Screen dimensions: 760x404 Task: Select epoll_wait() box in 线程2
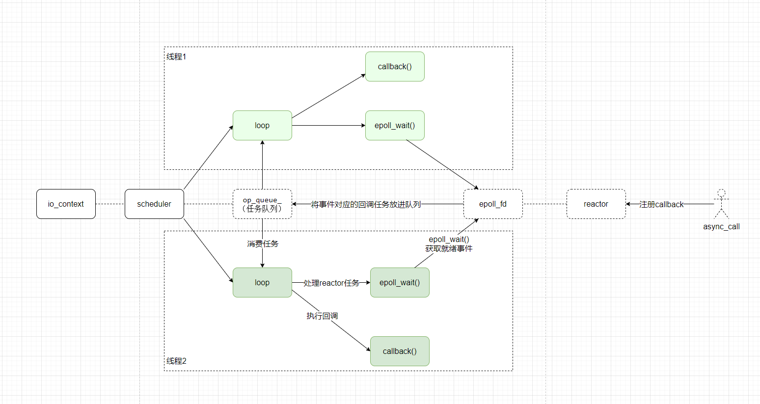coord(400,282)
